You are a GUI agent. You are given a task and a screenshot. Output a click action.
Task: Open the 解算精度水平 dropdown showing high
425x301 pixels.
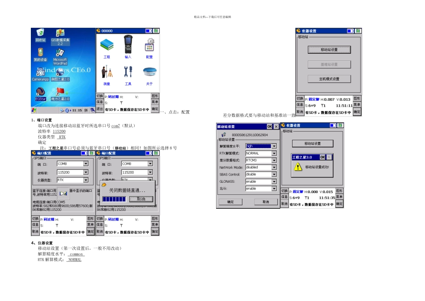click(x=274, y=146)
